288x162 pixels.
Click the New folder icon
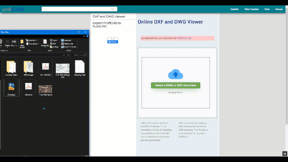pyautogui.click(x=22, y=43)
